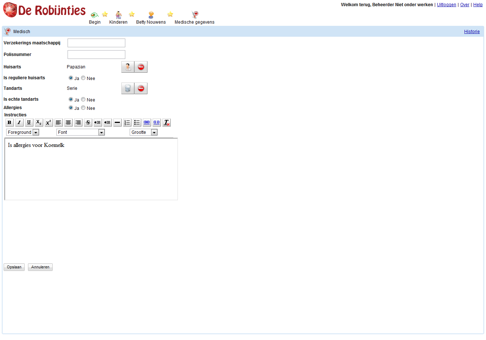
Task: Apply superscript formatting
Action: click(x=49, y=123)
